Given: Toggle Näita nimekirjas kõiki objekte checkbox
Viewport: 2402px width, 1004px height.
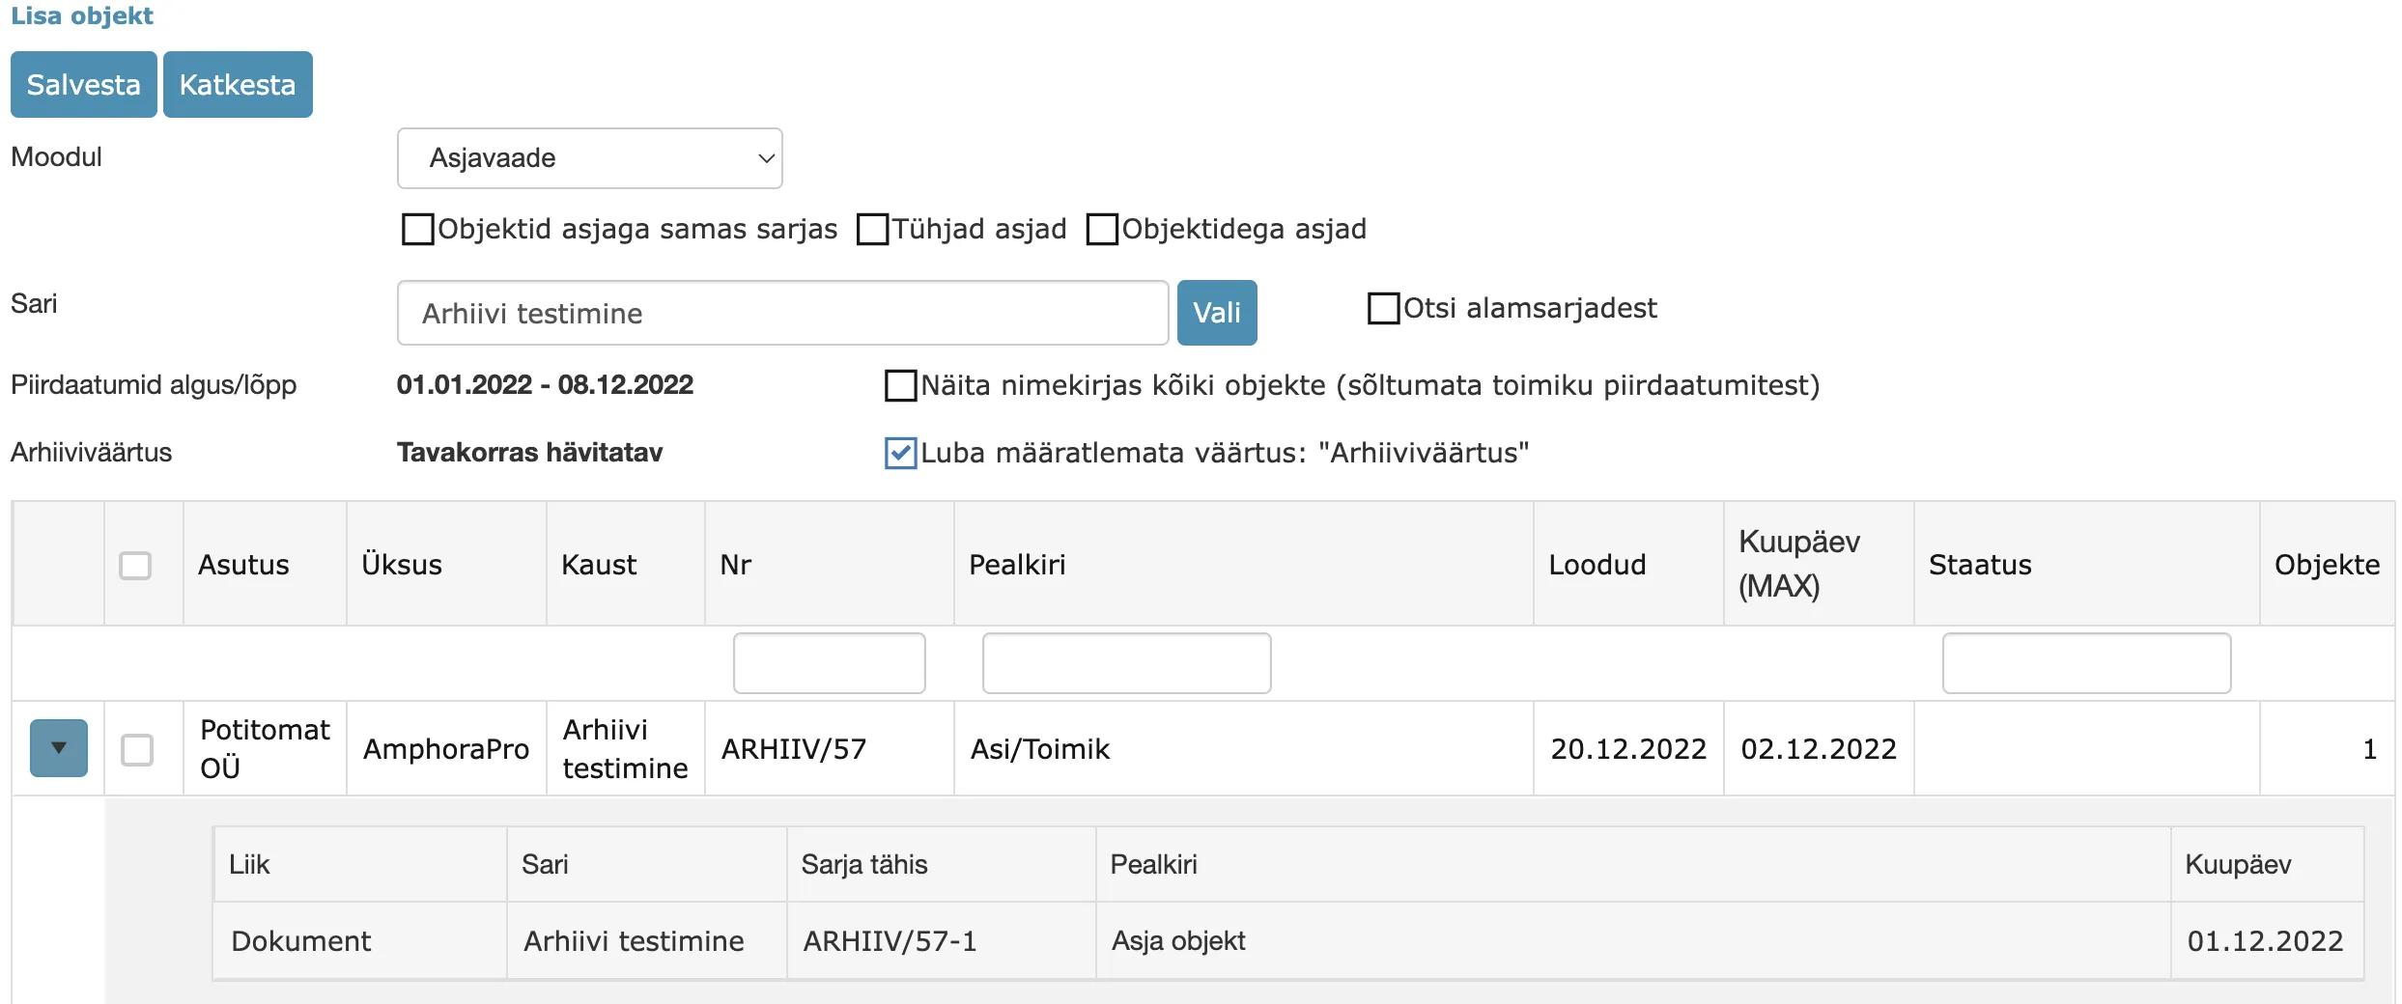Looking at the screenshot, I should [x=900, y=385].
